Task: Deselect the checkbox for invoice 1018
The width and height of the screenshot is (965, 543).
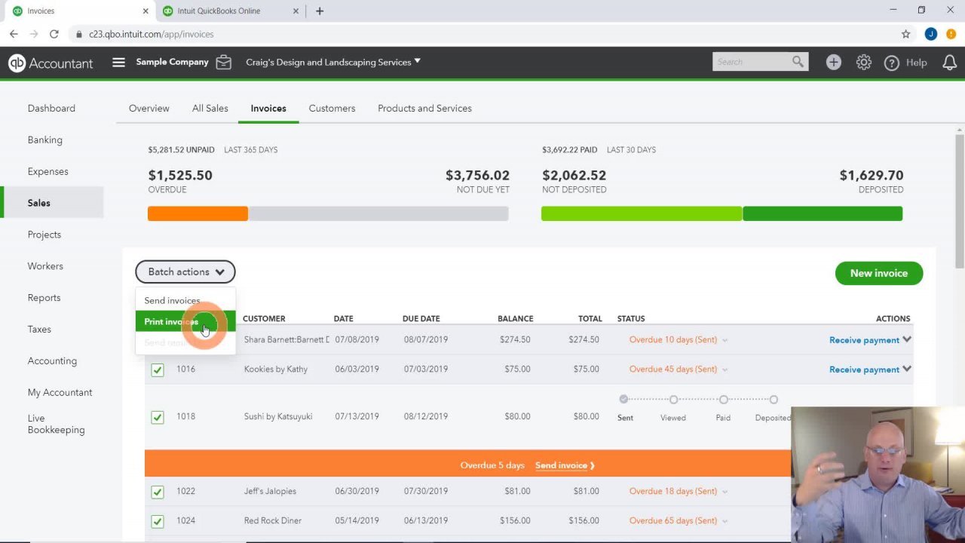Action: pos(157,417)
